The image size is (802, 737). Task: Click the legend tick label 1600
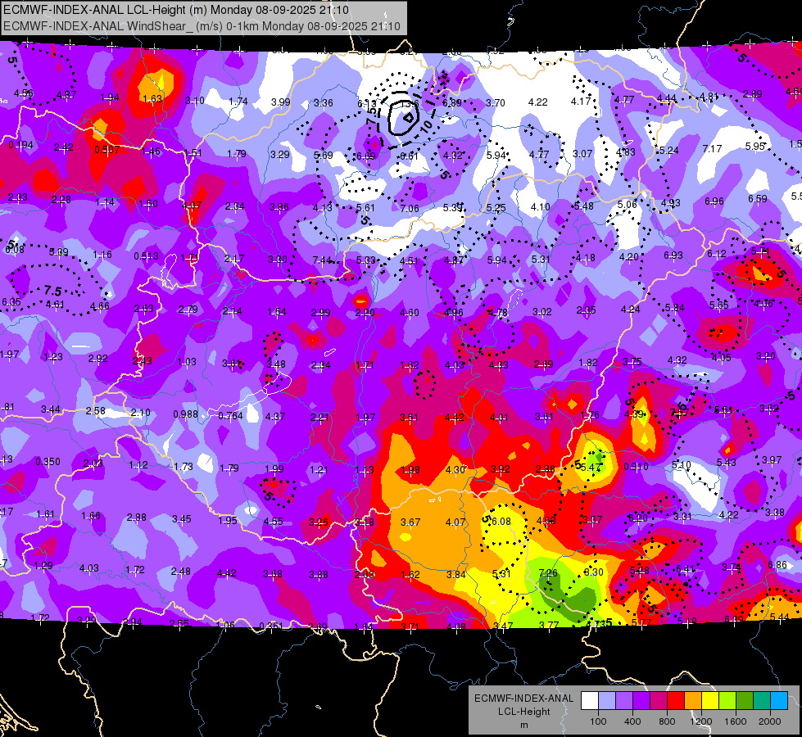click(x=735, y=721)
